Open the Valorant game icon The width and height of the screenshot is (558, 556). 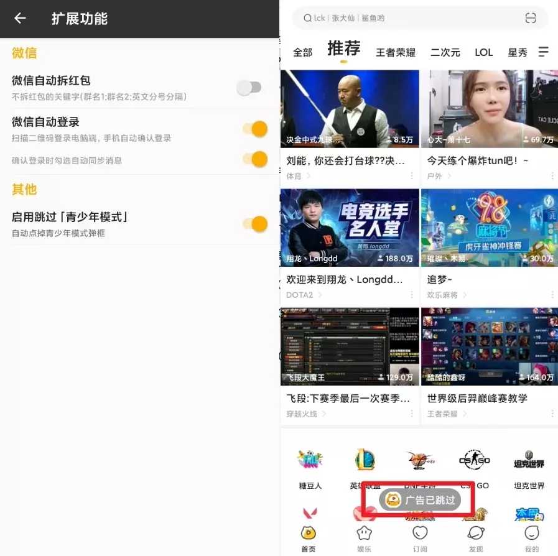tap(310, 514)
